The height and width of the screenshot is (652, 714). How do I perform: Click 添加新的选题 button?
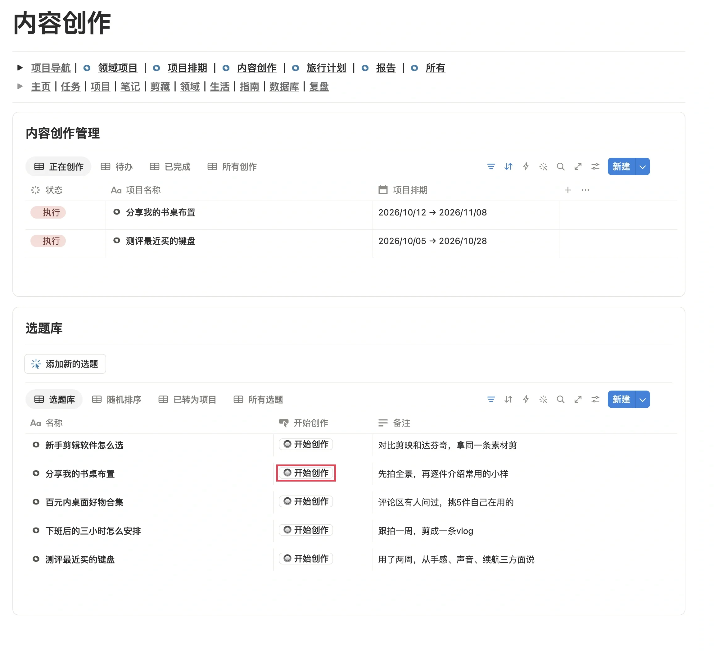click(x=65, y=364)
